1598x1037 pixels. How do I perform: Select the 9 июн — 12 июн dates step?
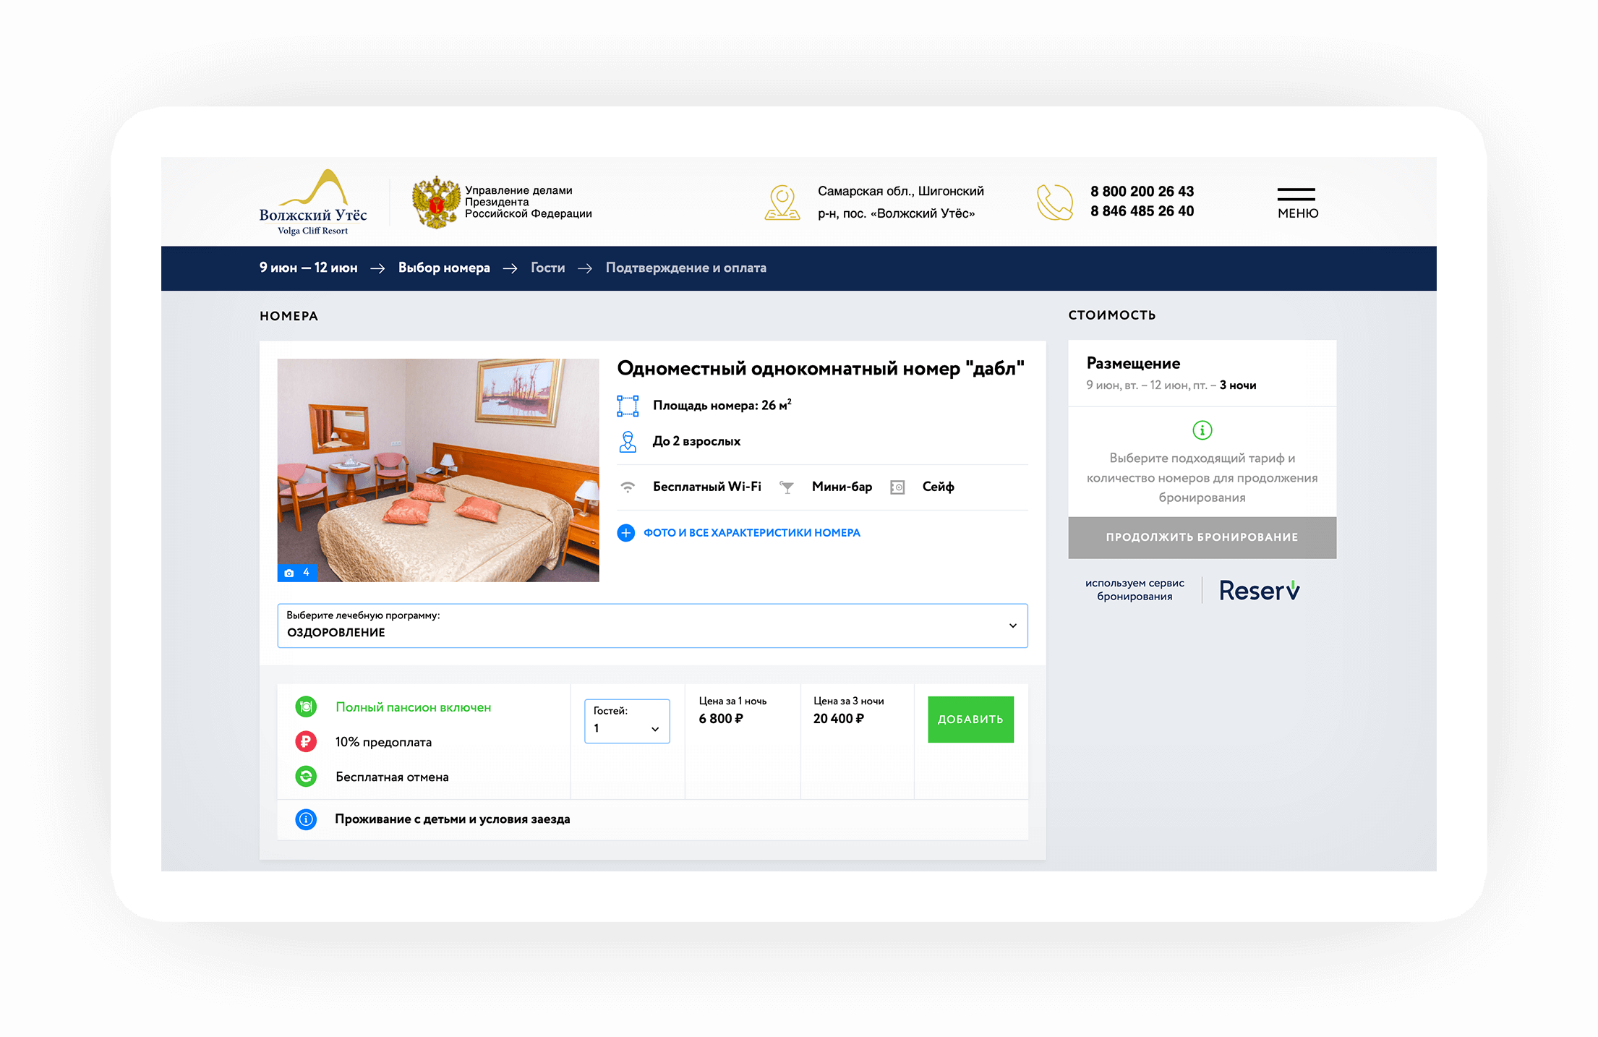309,268
